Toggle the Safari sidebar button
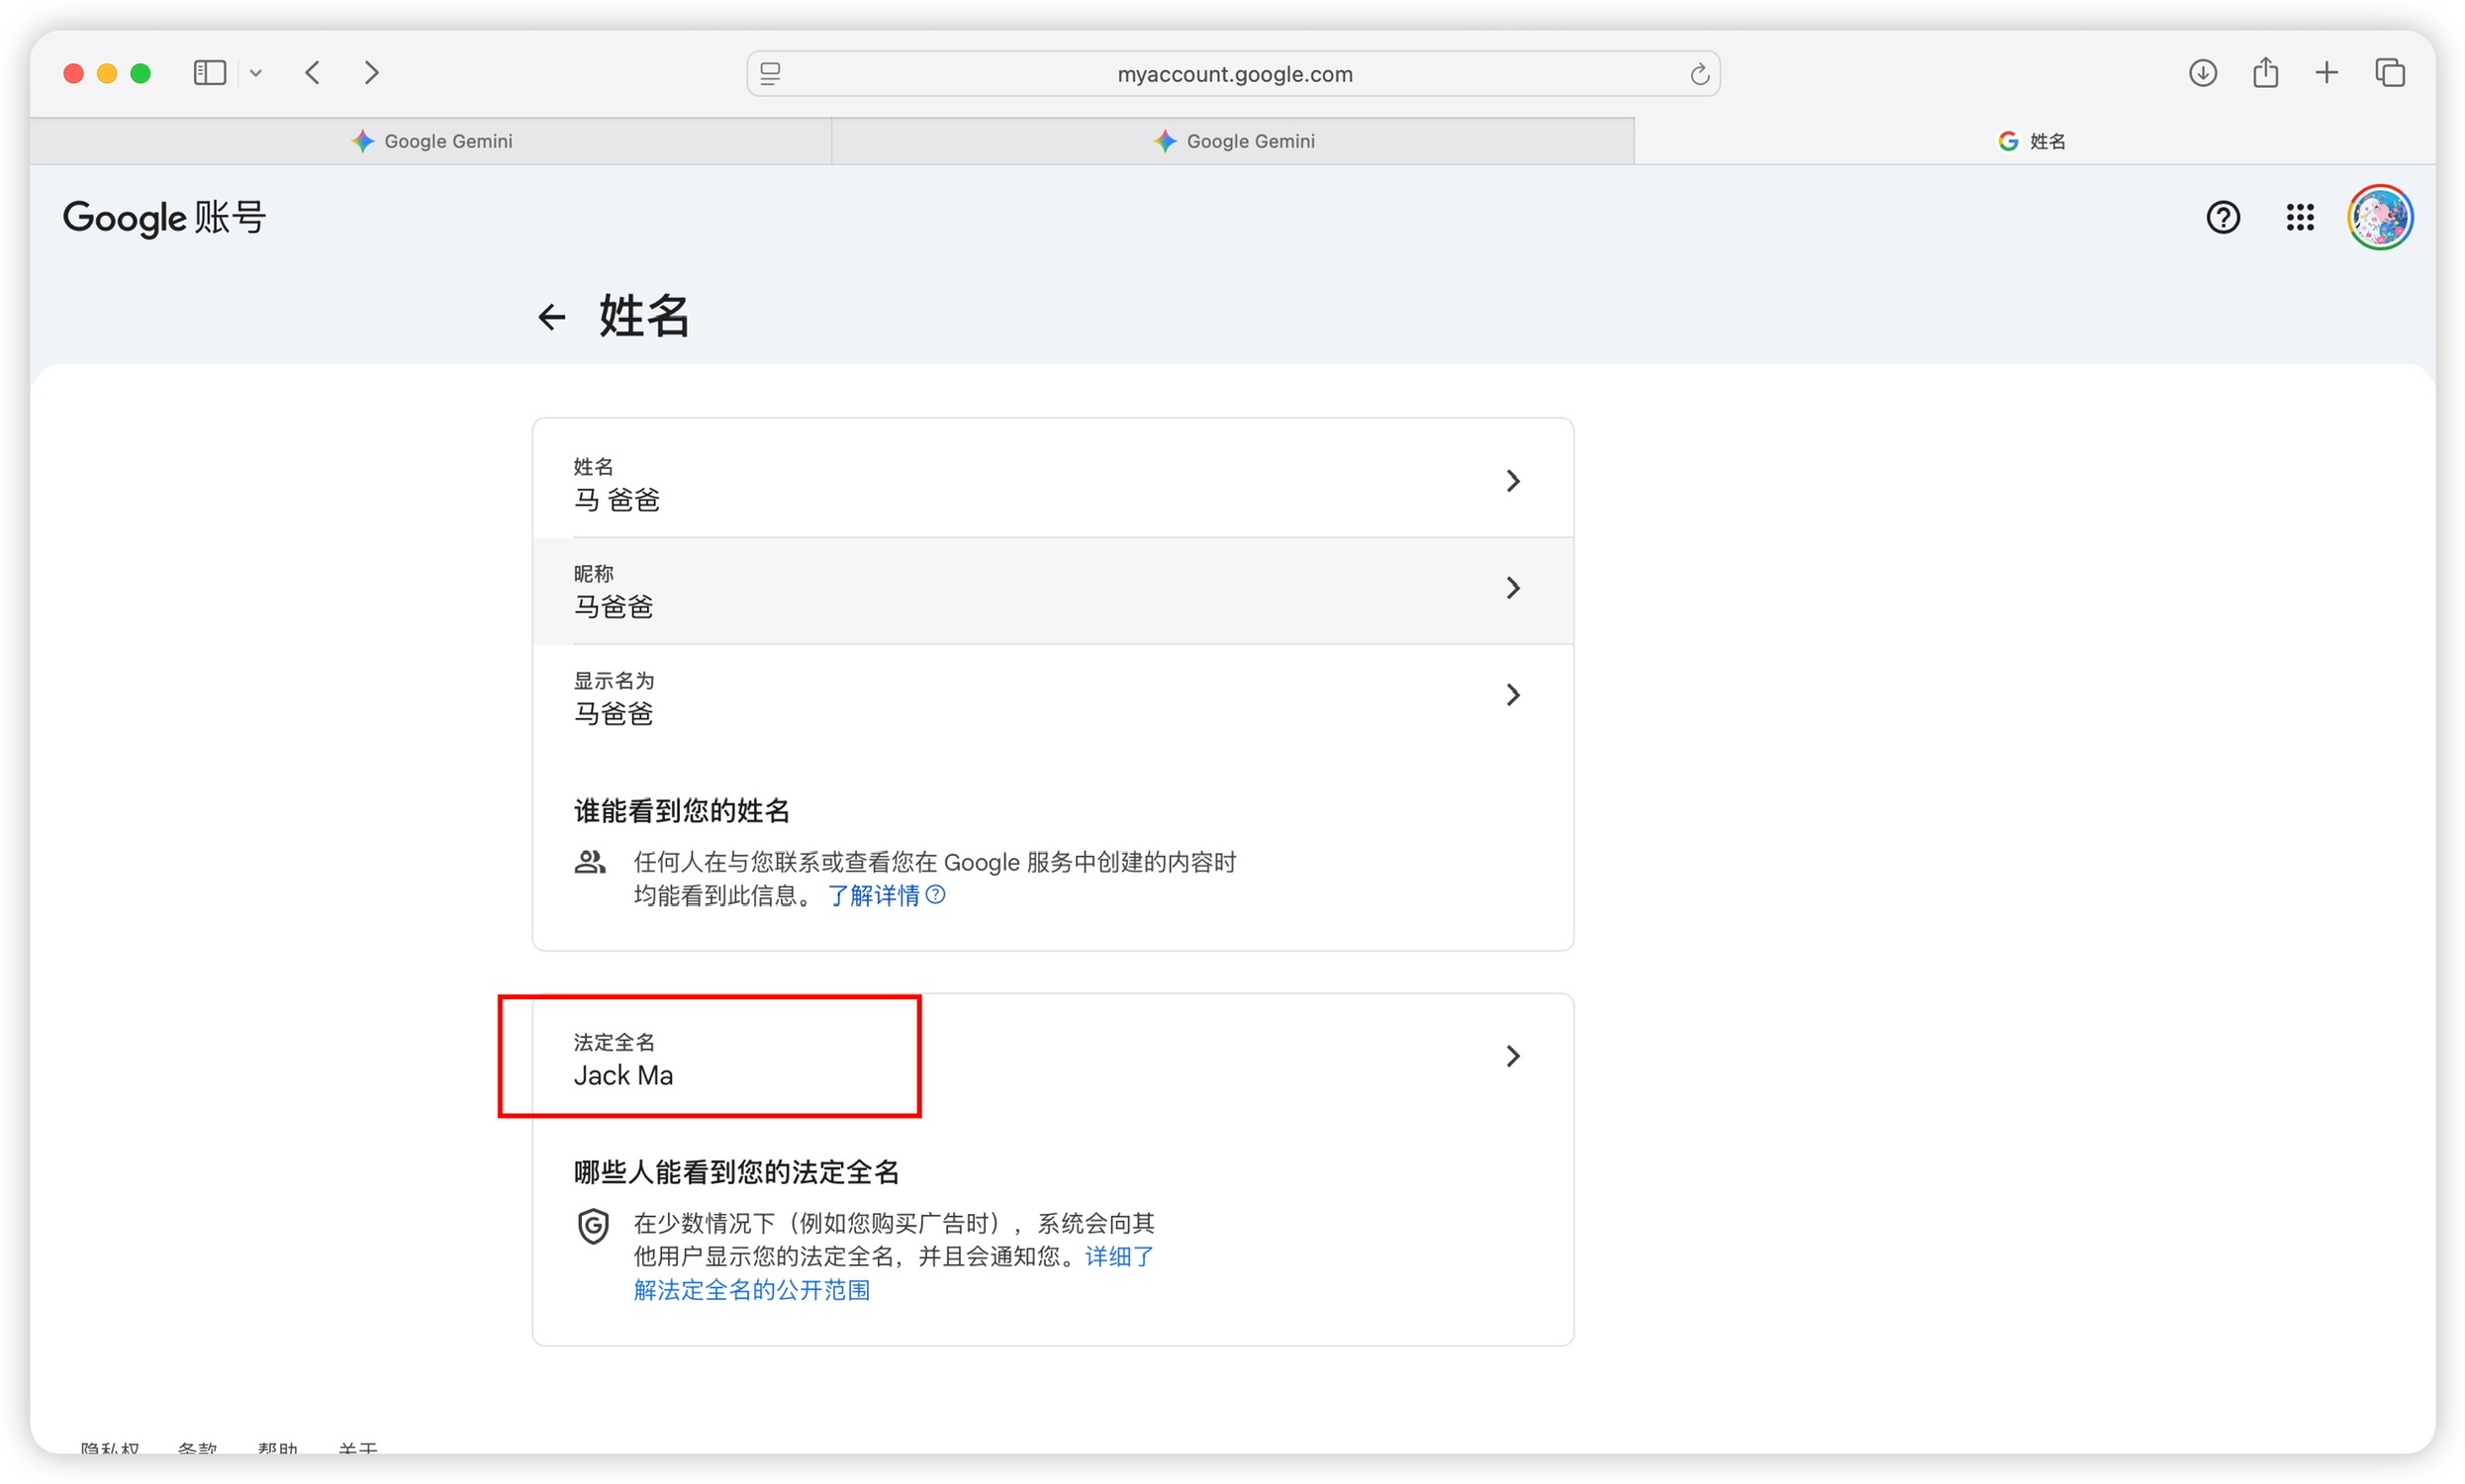Screen dimensions: 2465x1484 point(209,73)
